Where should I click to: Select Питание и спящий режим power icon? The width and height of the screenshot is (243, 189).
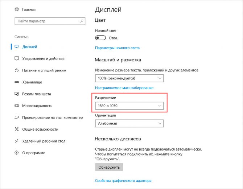point(17,70)
